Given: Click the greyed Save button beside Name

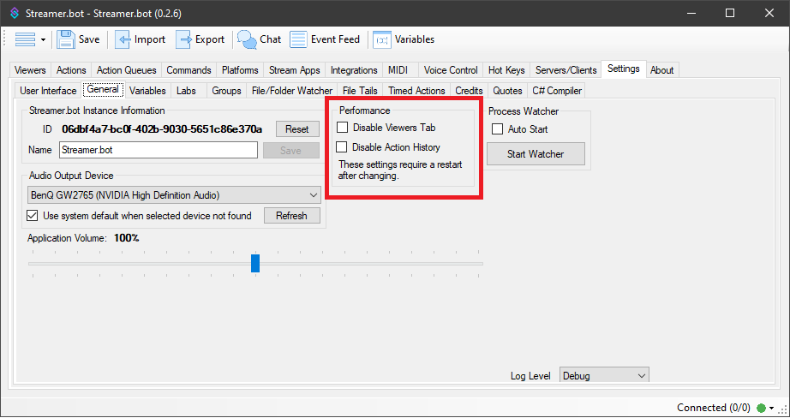Looking at the screenshot, I should click(290, 150).
